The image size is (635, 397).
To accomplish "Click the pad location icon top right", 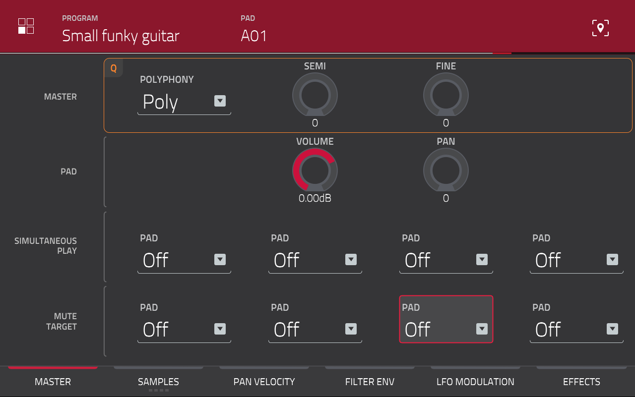I will coord(600,28).
